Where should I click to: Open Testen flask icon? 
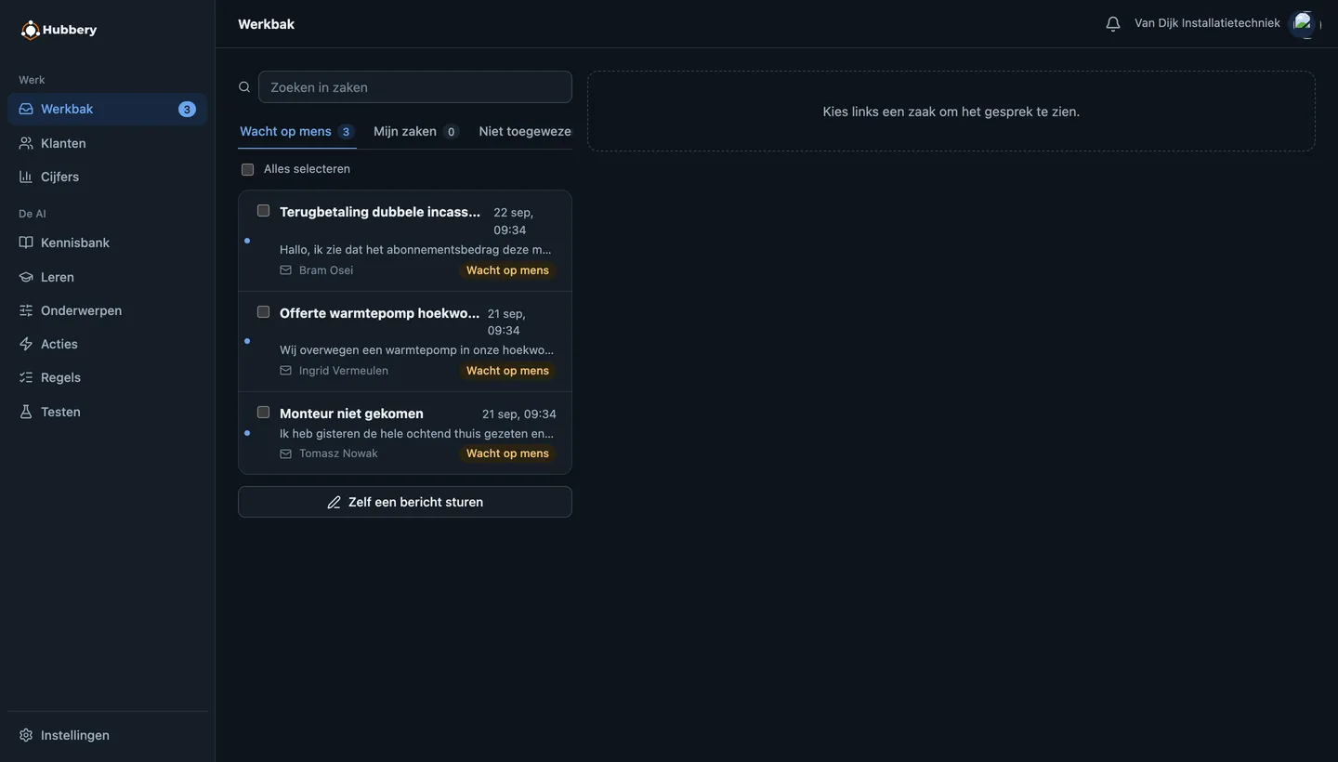click(x=26, y=412)
